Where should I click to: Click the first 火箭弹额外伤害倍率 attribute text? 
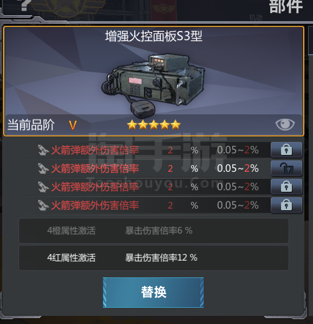pos(95,150)
